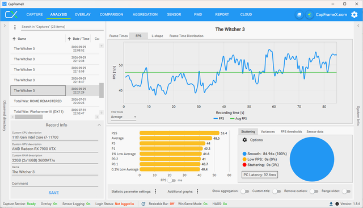Select the ANALYSIS tab
363x208 pixels.
coord(58,15)
